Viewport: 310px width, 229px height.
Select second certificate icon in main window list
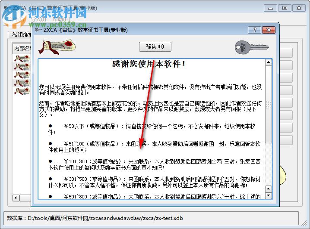(22, 67)
